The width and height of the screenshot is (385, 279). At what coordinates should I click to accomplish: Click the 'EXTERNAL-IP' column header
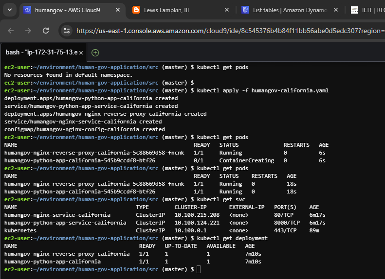click(247, 208)
